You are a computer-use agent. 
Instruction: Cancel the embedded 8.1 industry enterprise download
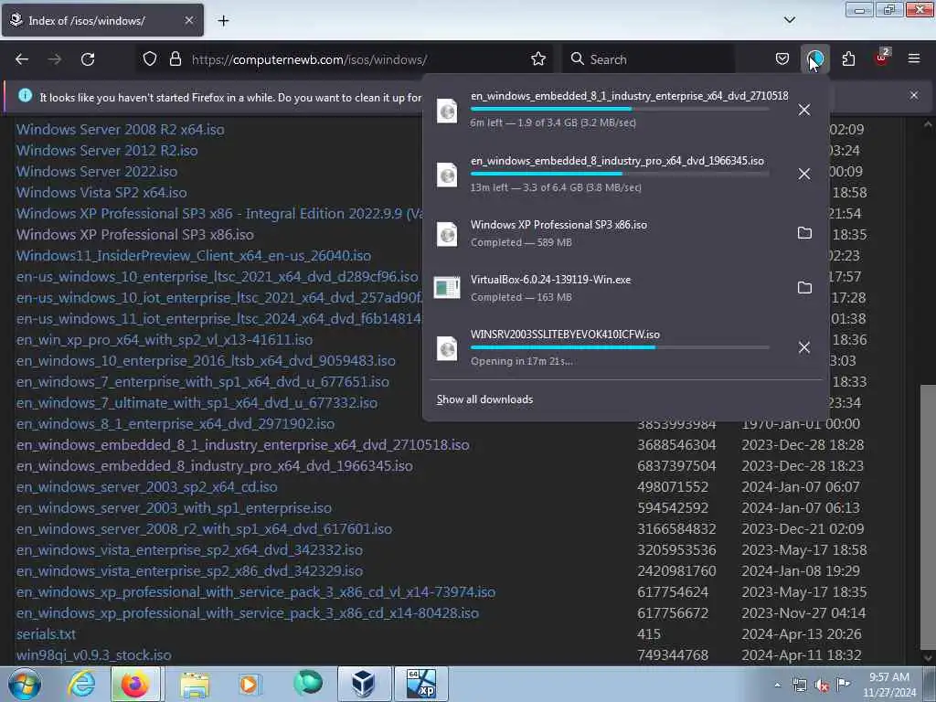coord(804,110)
